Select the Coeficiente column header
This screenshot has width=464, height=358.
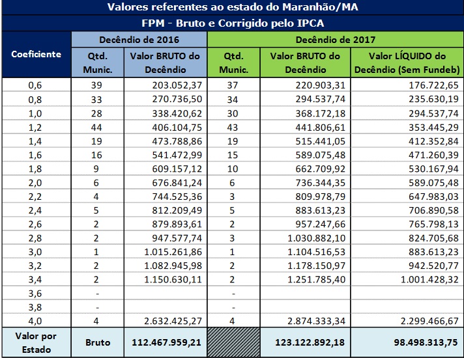pos(36,55)
